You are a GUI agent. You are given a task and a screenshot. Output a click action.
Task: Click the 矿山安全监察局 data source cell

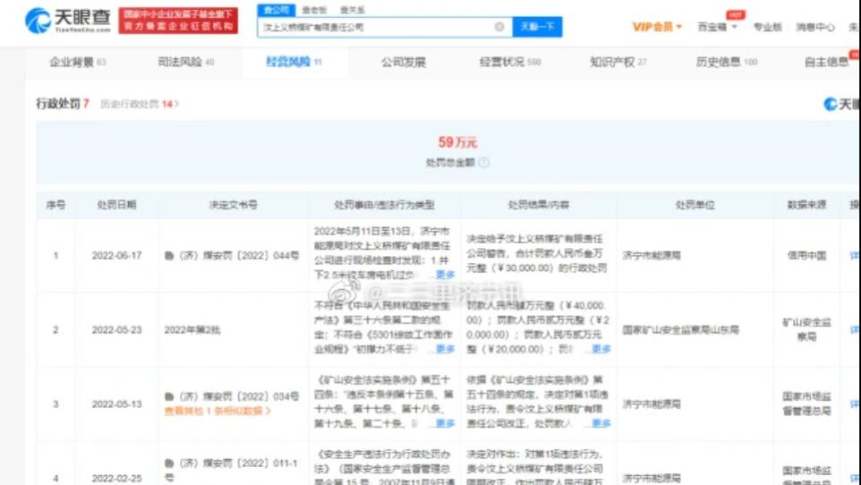[x=806, y=329]
